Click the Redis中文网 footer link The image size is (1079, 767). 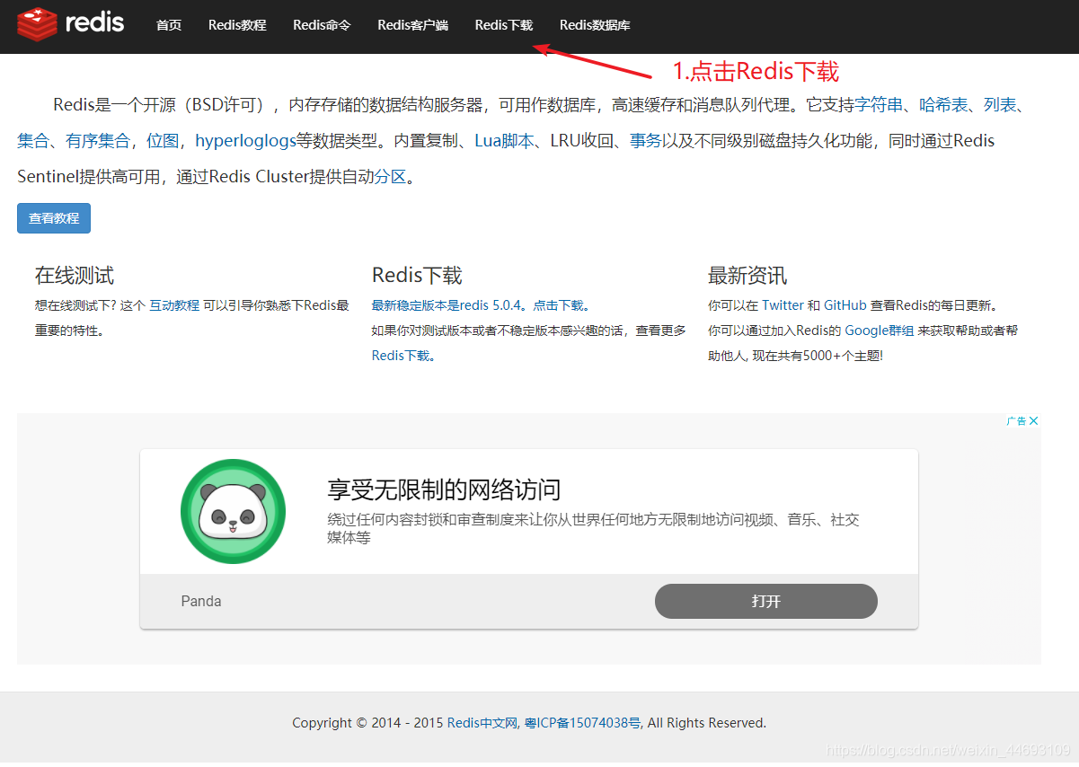482,723
